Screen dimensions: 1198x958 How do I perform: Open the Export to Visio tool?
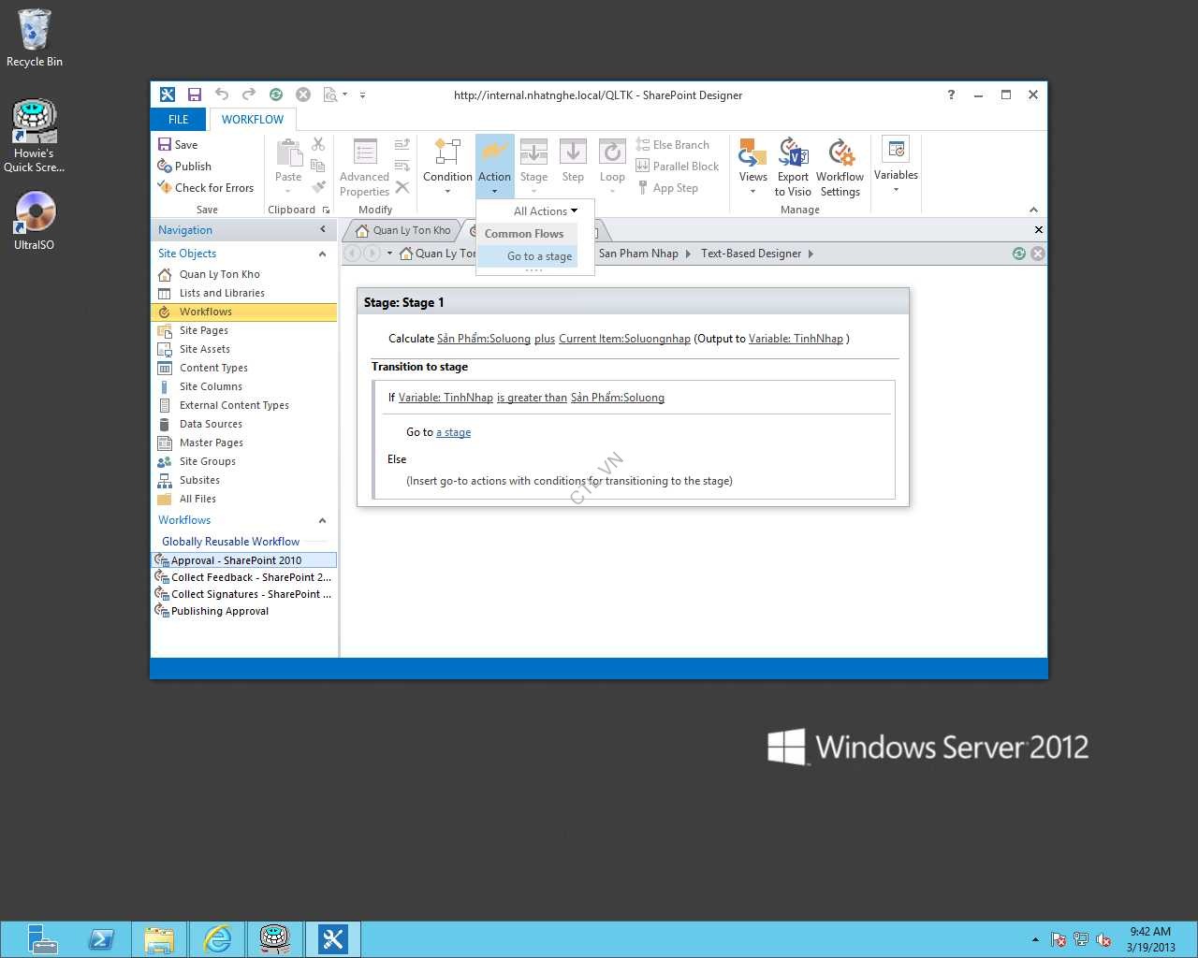tap(793, 167)
